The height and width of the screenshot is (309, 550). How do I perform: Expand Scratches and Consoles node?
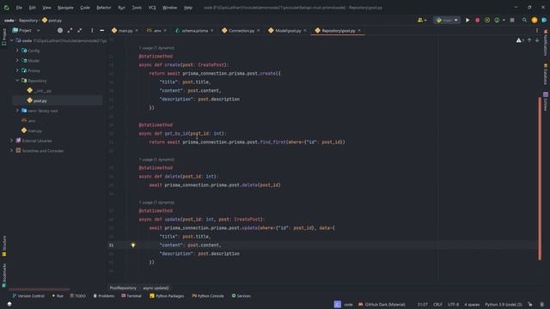tap(11, 151)
